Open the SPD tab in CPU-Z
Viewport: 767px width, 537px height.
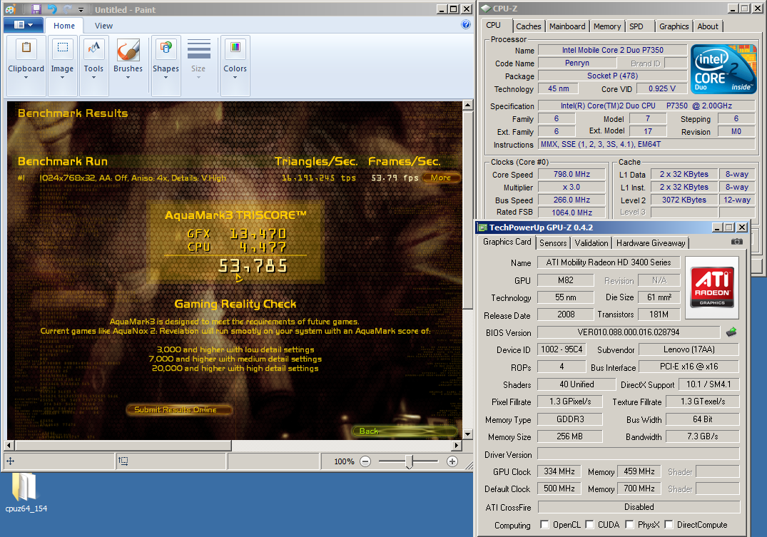pyautogui.click(x=636, y=26)
